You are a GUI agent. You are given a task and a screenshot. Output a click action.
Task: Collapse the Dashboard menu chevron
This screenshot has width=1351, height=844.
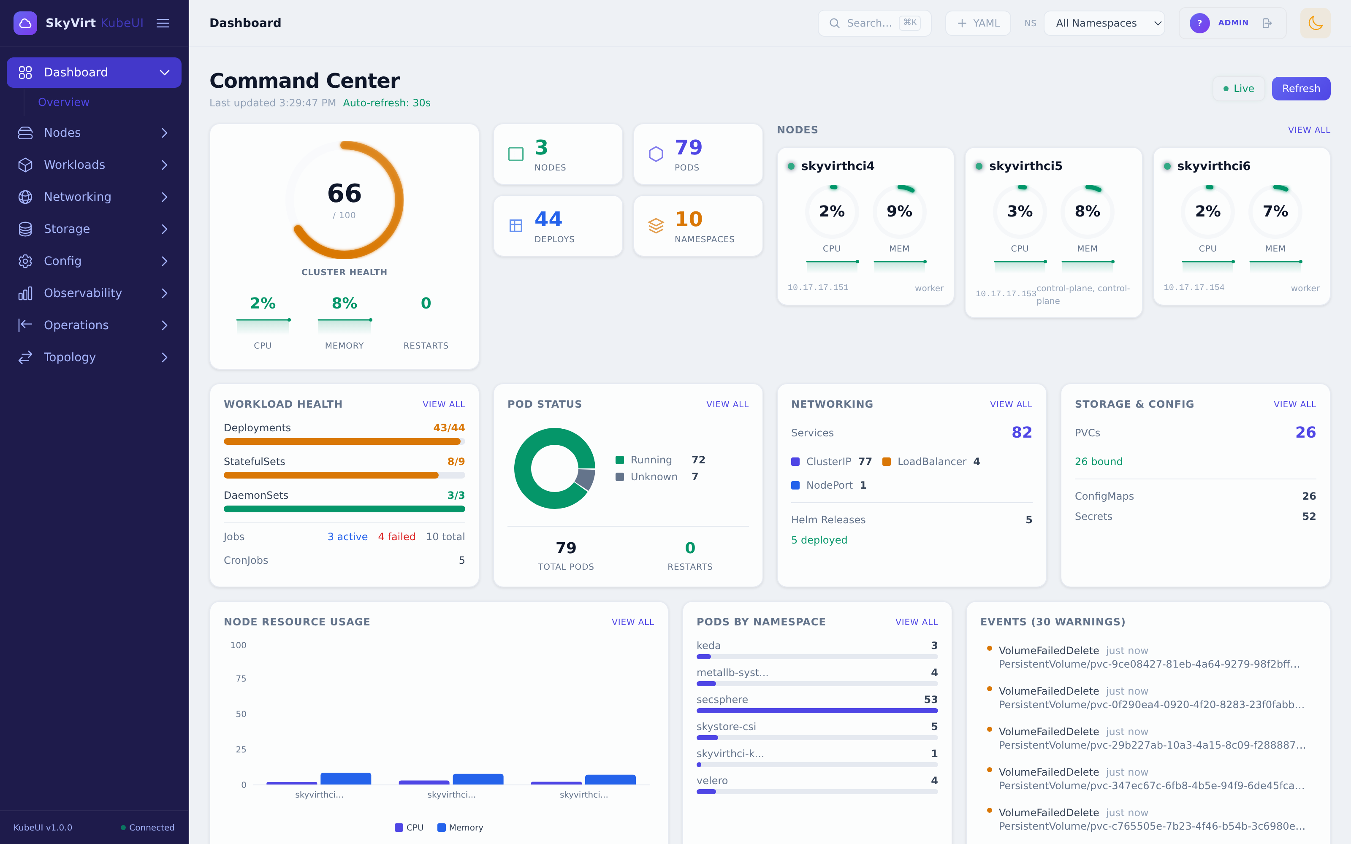click(x=165, y=73)
